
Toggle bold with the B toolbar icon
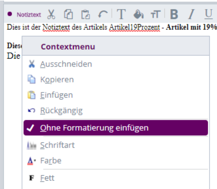click(x=174, y=15)
